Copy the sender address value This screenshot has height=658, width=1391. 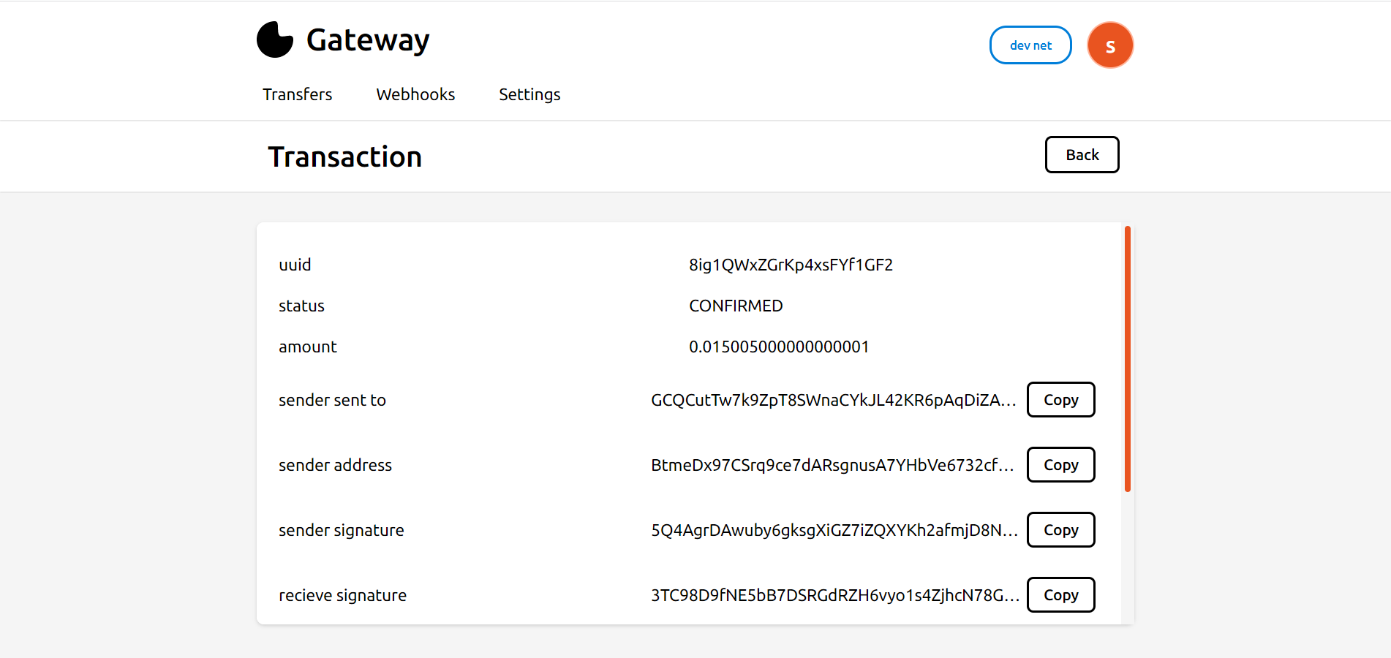click(x=1060, y=465)
